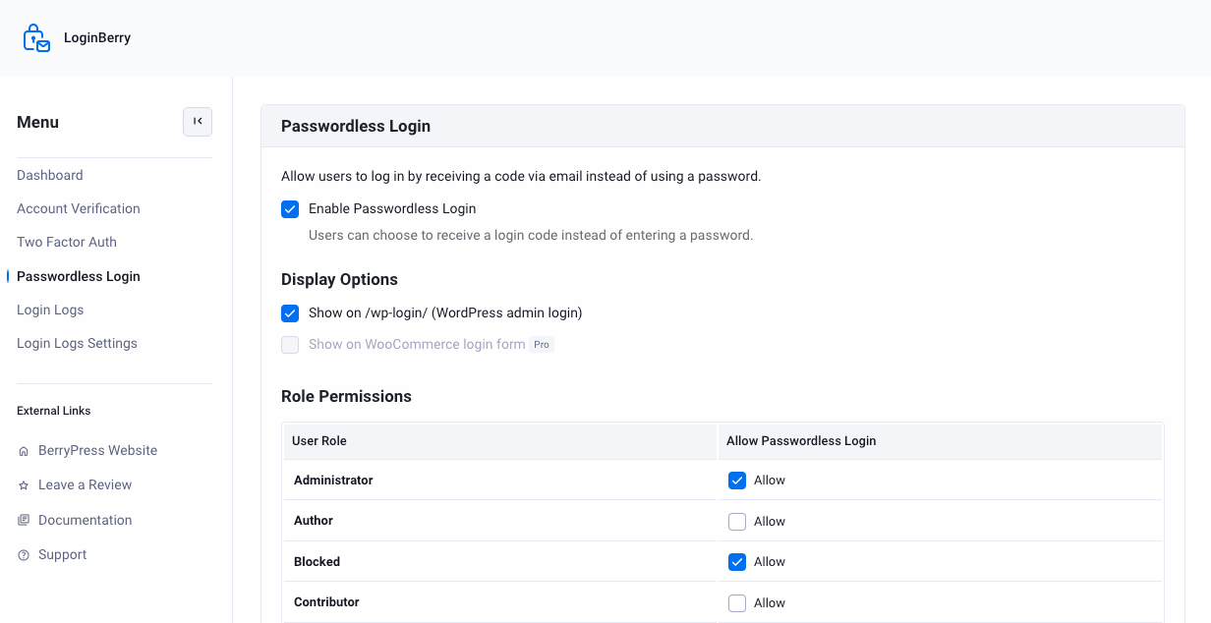Uncheck Allow for Administrator role
This screenshot has height=623, width=1211.
(x=737, y=481)
